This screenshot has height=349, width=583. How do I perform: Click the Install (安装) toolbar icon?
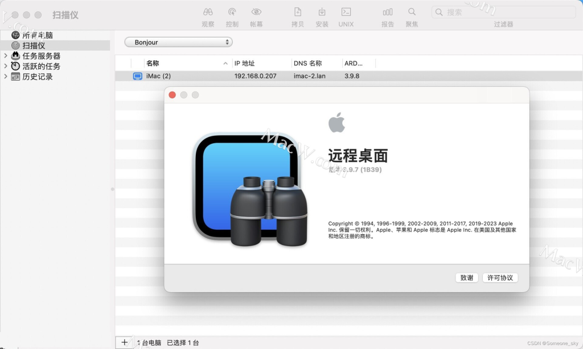(322, 12)
